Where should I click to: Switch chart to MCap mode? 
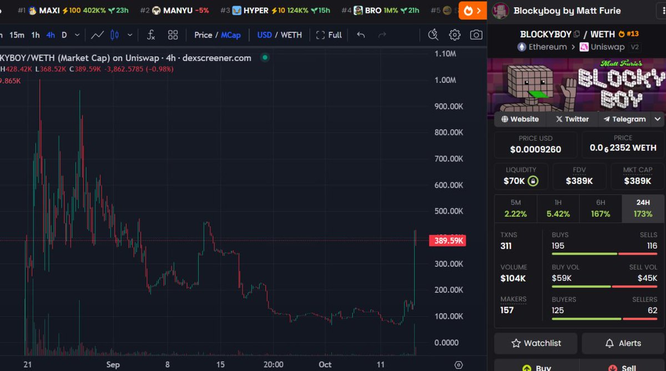tap(231, 35)
